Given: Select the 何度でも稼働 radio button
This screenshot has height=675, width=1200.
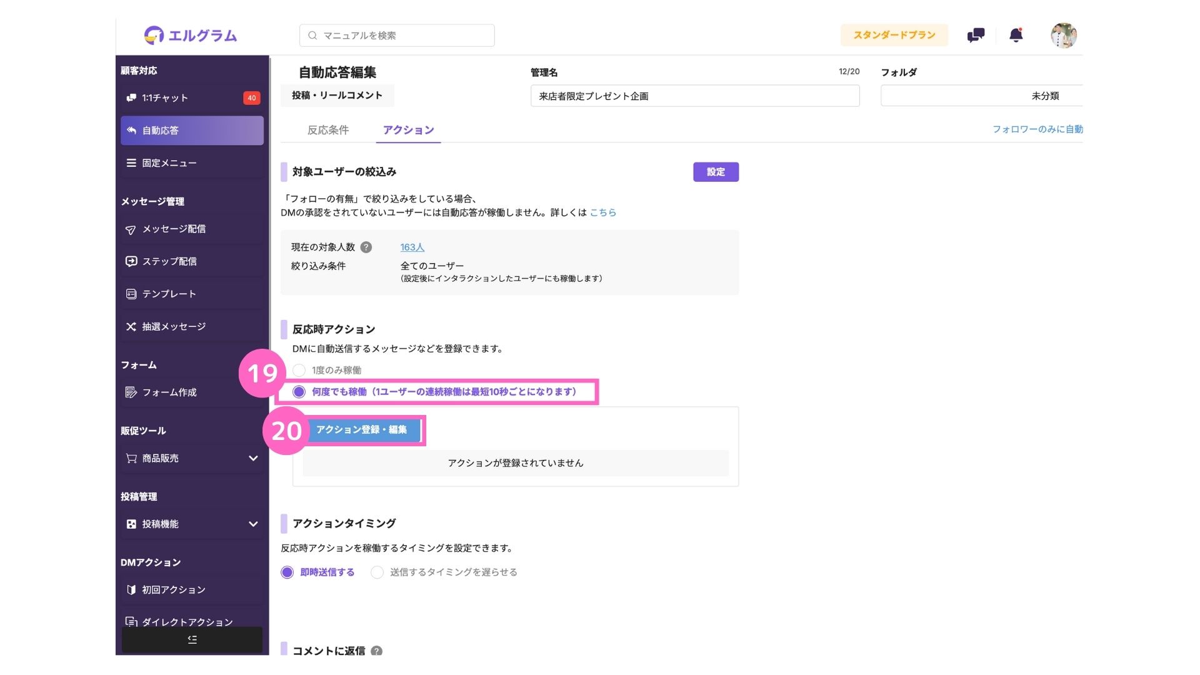Looking at the screenshot, I should pyautogui.click(x=299, y=392).
